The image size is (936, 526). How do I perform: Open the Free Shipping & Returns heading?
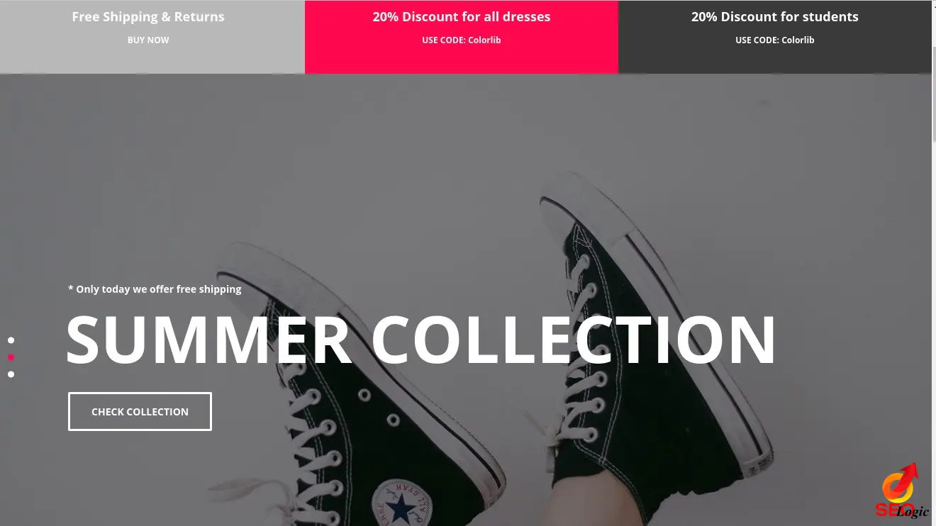148,17
